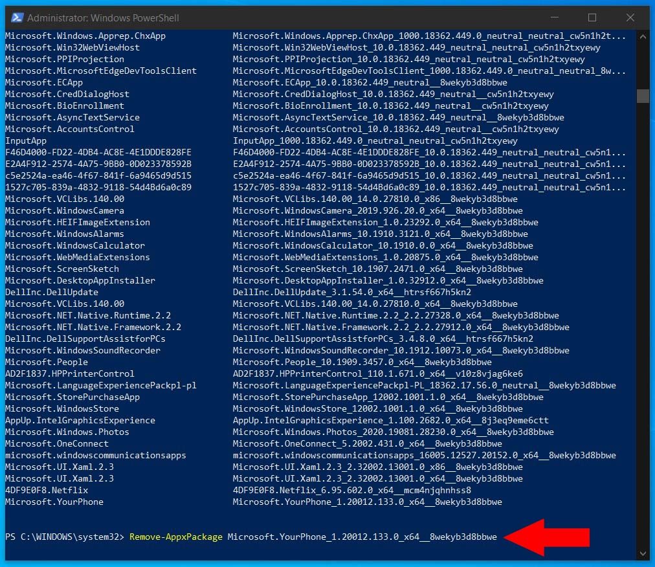Click the Microsoft.YourPhone_1.20012.133.0_x64 full name in list
The width and height of the screenshot is (655, 567).
(x=367, y=502)
